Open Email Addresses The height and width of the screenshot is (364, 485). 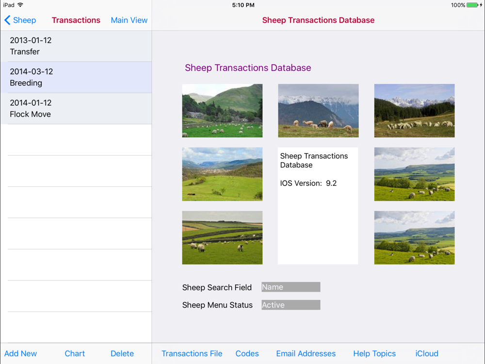pyautogui.click(x=306, y=353)
